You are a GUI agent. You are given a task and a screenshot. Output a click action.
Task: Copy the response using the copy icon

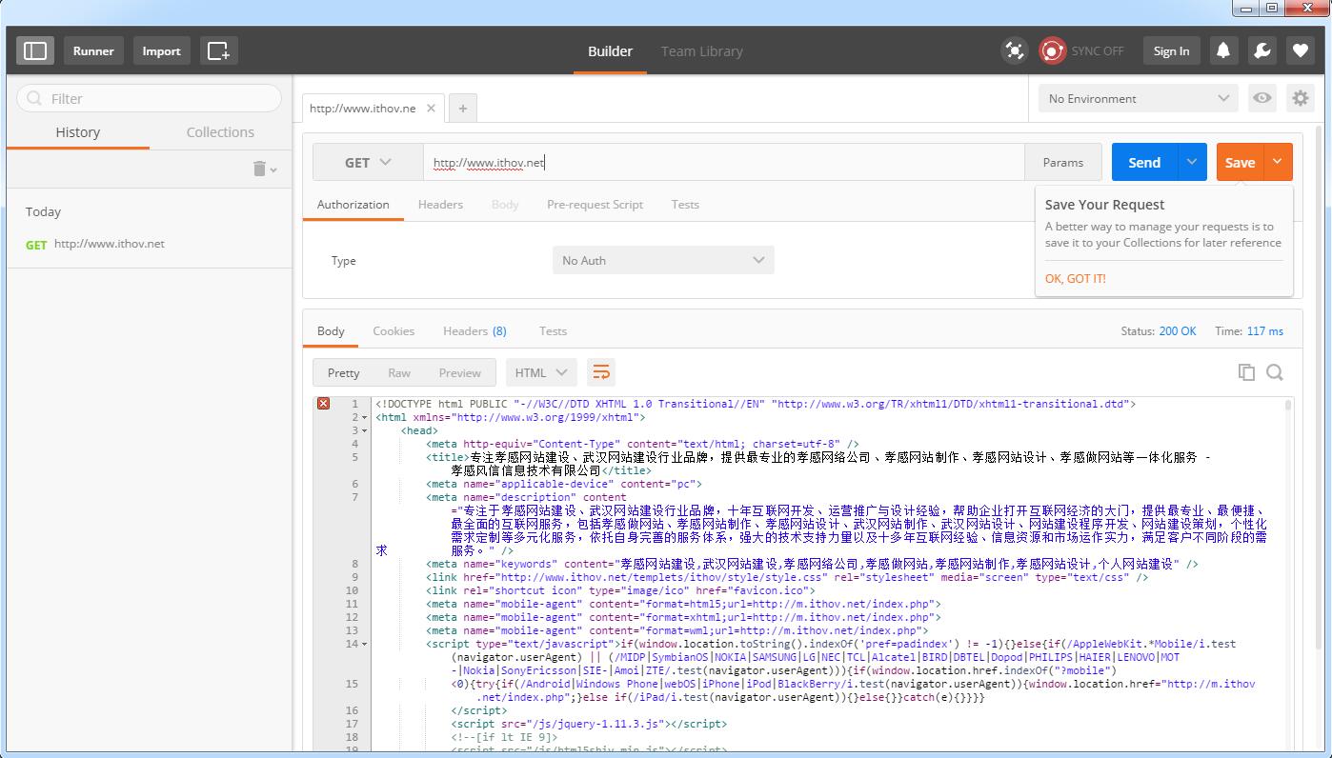(x=1246, y=372)
